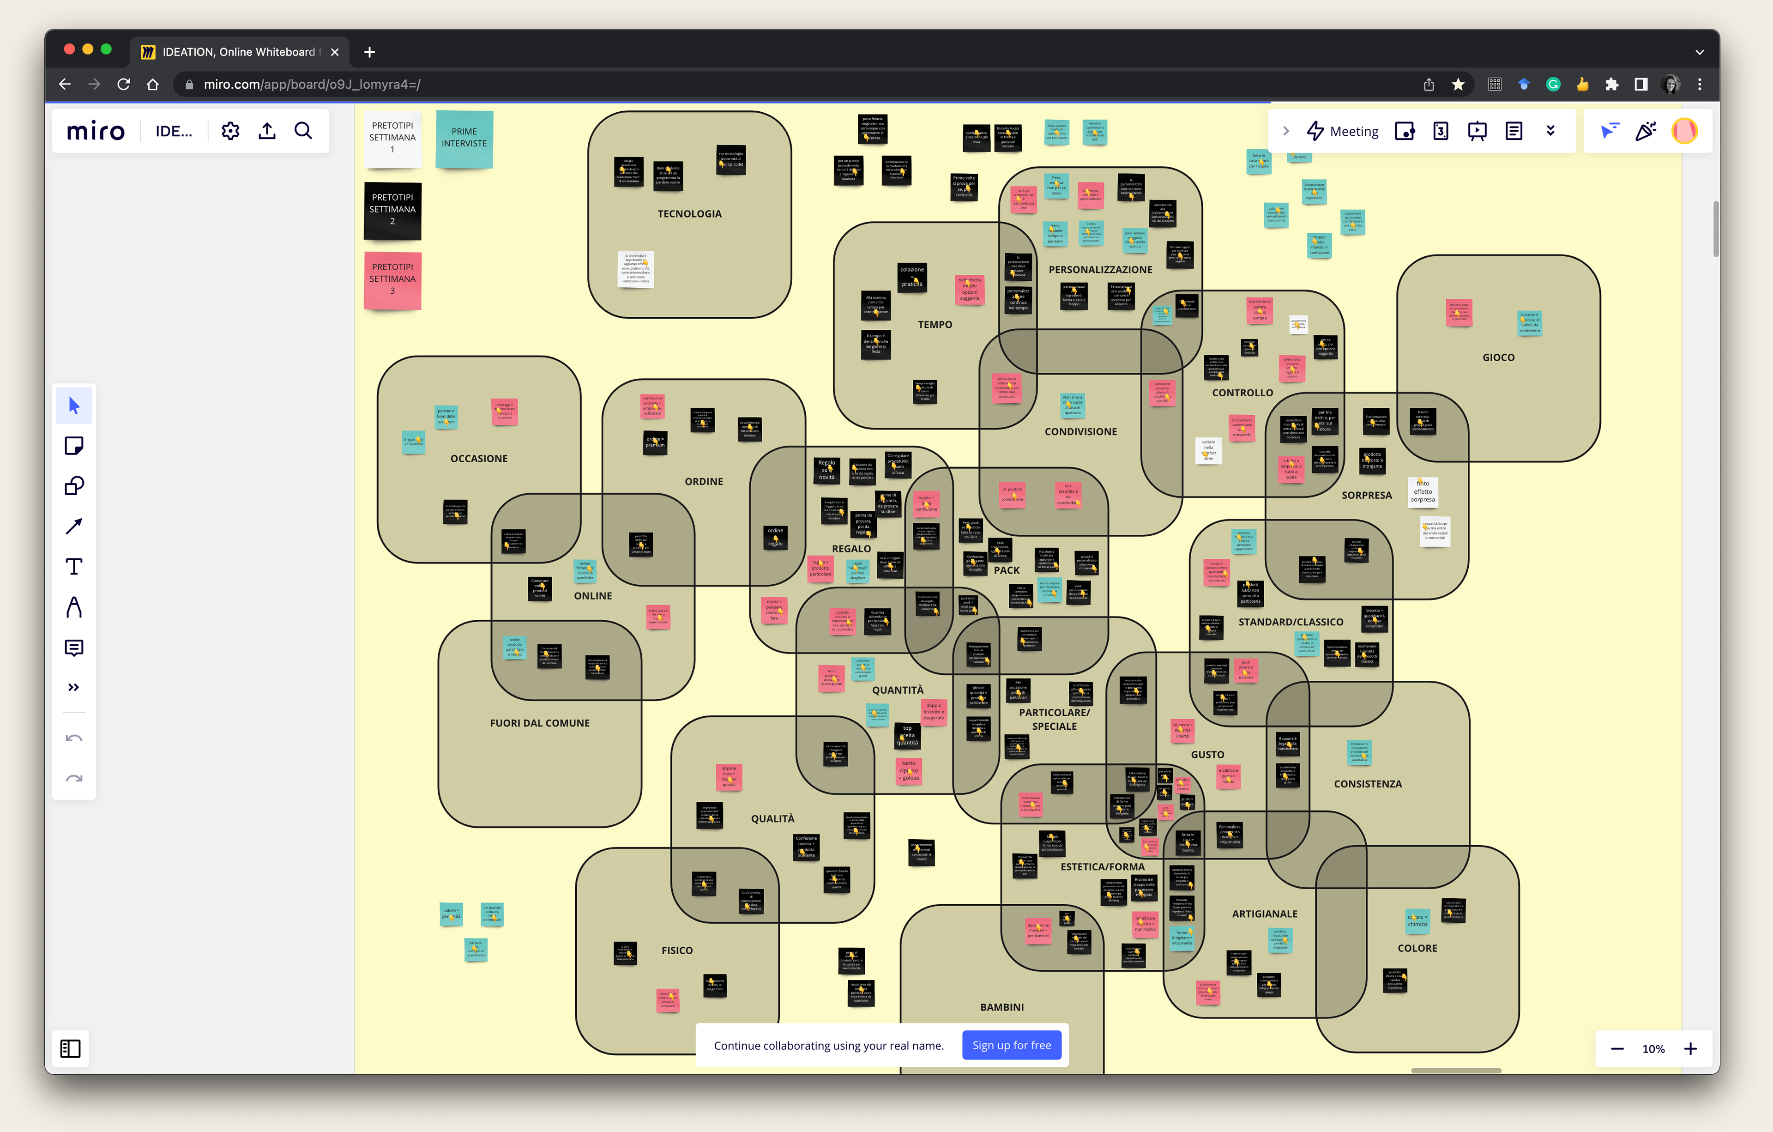Select the pink PRETOTIPI SETTIMANA 3 note

(392, 280)
